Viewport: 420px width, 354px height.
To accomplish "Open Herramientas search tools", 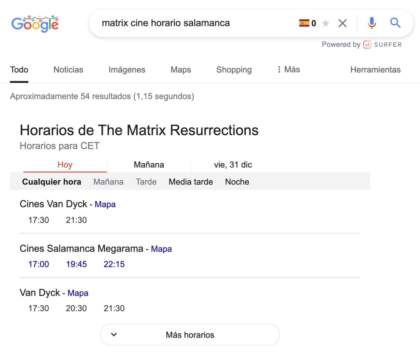I will pyautogui.click(x=375, y=70).
